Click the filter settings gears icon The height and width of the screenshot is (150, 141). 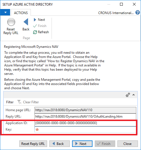click(x=128, y=95)
